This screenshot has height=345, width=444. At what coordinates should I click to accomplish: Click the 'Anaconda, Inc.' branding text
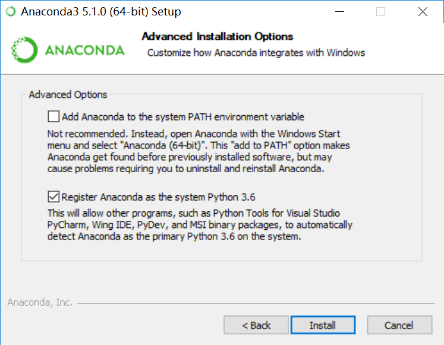pos(40,303)
